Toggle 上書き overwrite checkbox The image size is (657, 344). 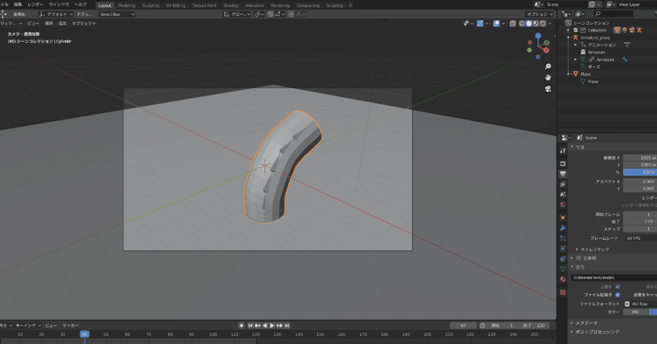pos(617,286)
